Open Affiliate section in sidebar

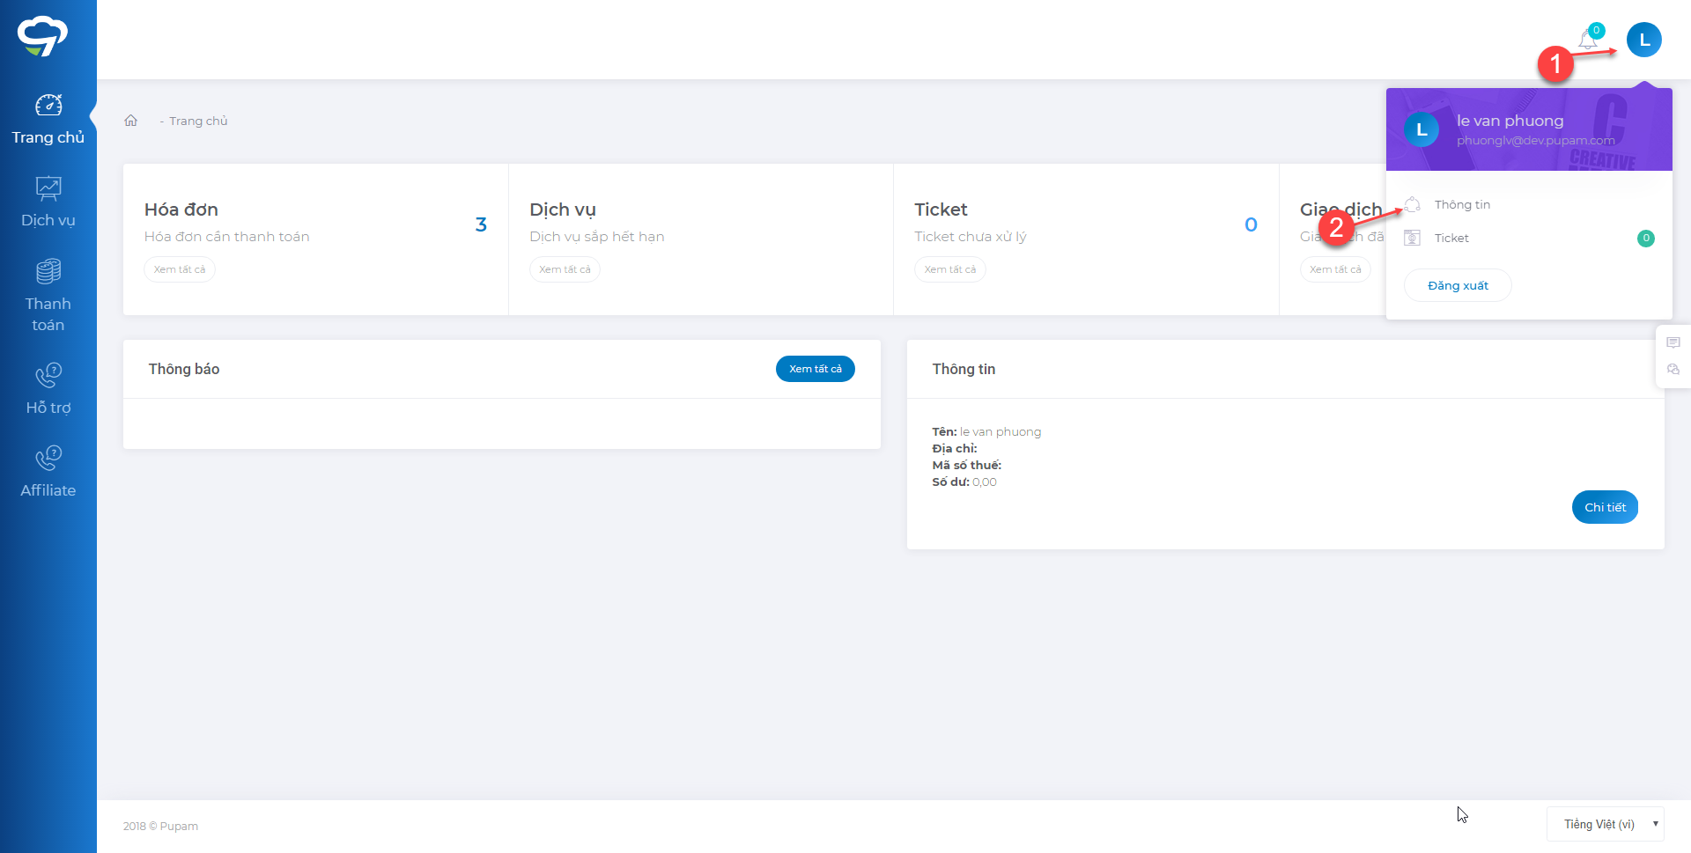click(x=48, y=473)
